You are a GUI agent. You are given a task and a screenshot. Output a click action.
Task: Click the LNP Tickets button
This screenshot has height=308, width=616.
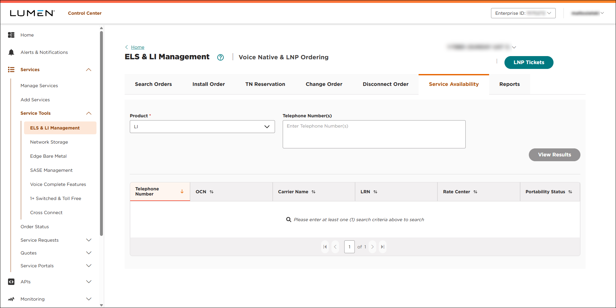[x=529, y=62]
